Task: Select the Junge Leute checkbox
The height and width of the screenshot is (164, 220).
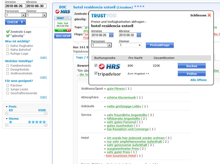Action: [8, 89]
